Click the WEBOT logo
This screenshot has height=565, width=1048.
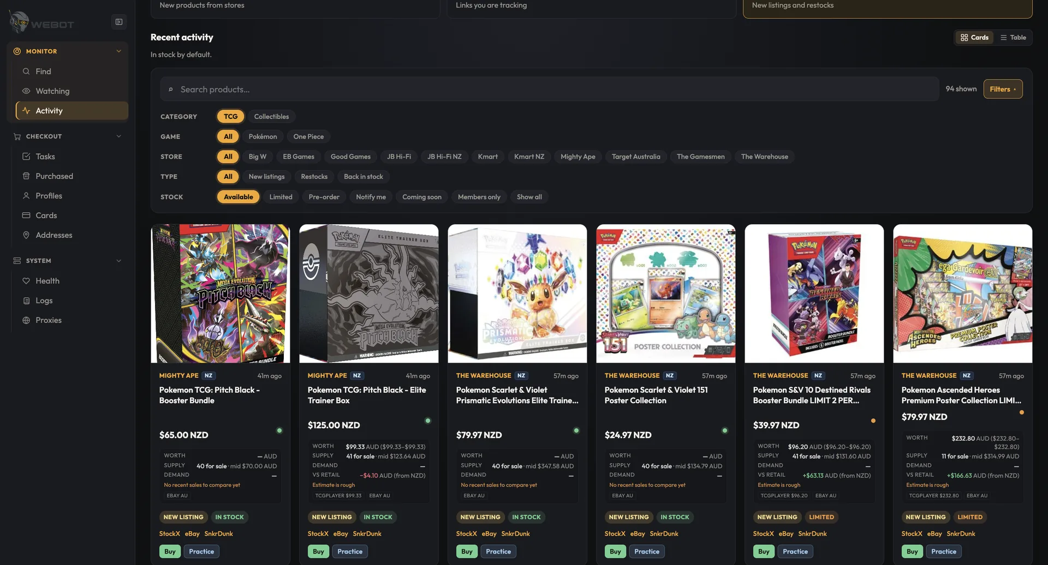(x=41, y=22)
